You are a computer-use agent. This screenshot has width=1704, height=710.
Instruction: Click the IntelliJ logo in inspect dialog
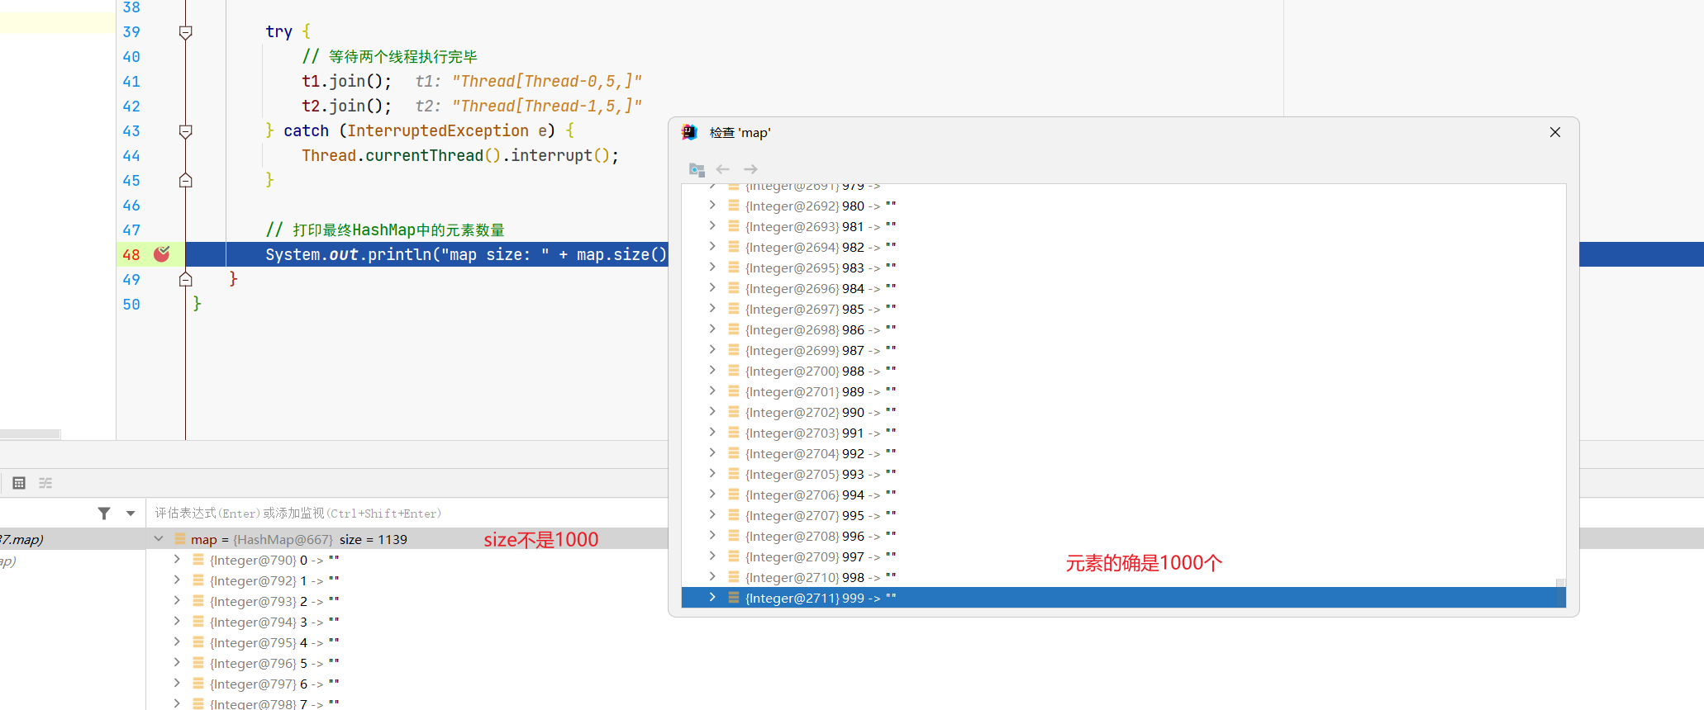click(x=689, y=132)
